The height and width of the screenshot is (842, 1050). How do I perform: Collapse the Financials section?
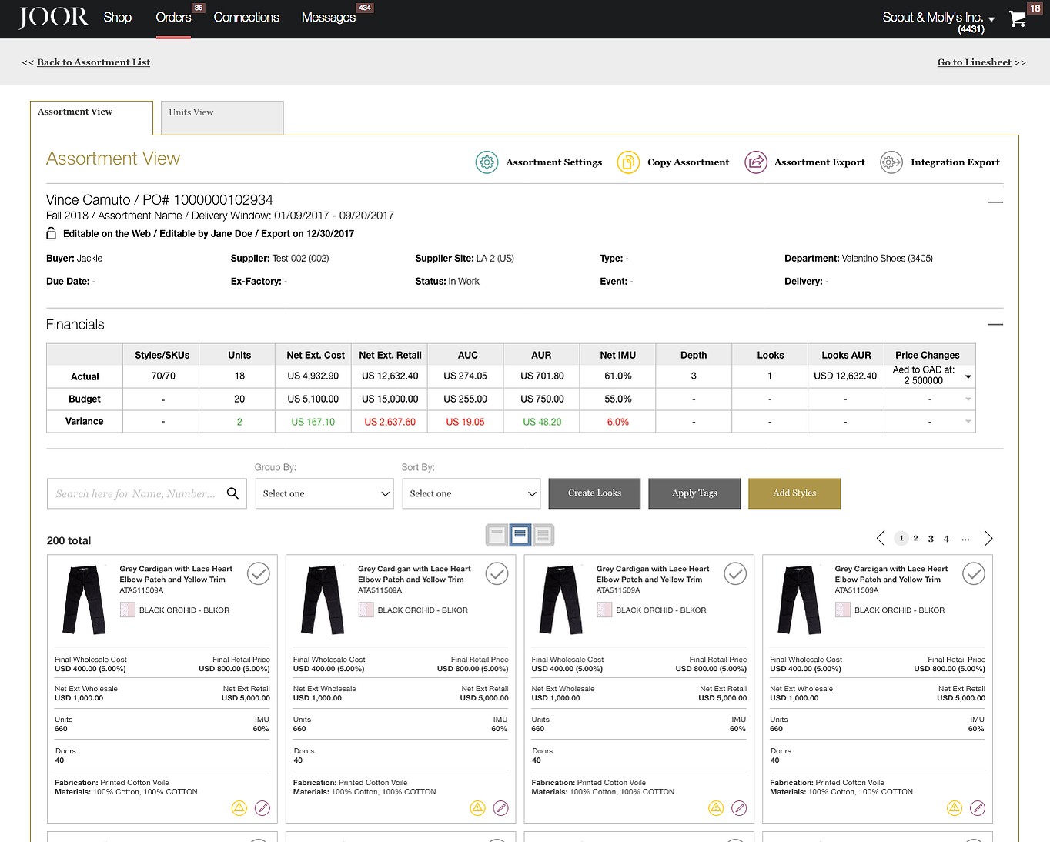[x=995, y=325]
